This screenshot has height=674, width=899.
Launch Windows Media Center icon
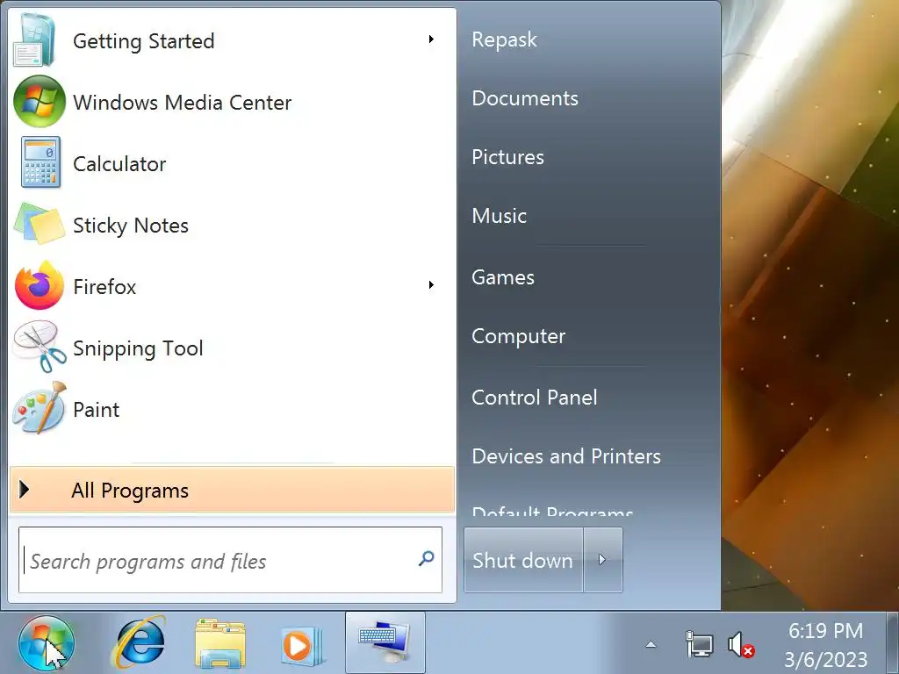pyautogui.click(x=39, y=102)
